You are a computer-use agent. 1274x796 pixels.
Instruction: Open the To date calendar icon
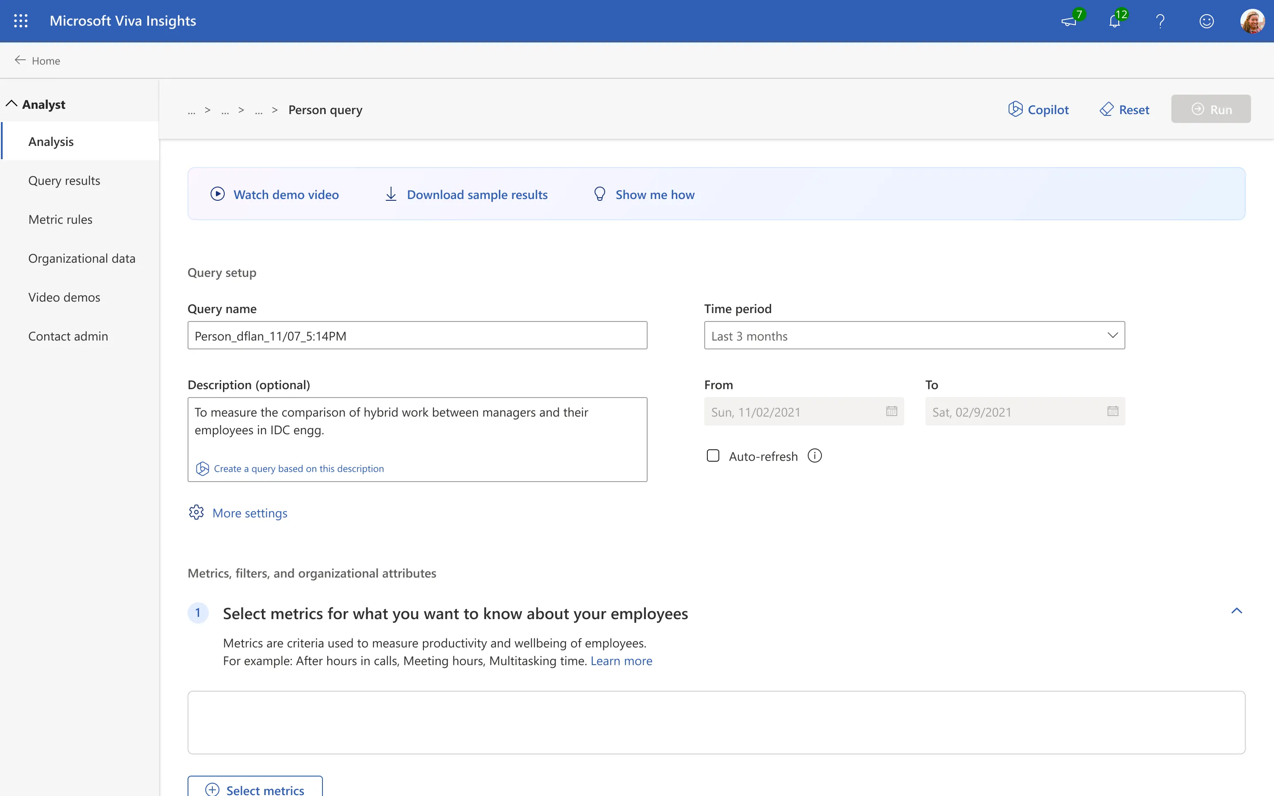pos(1113,411)
